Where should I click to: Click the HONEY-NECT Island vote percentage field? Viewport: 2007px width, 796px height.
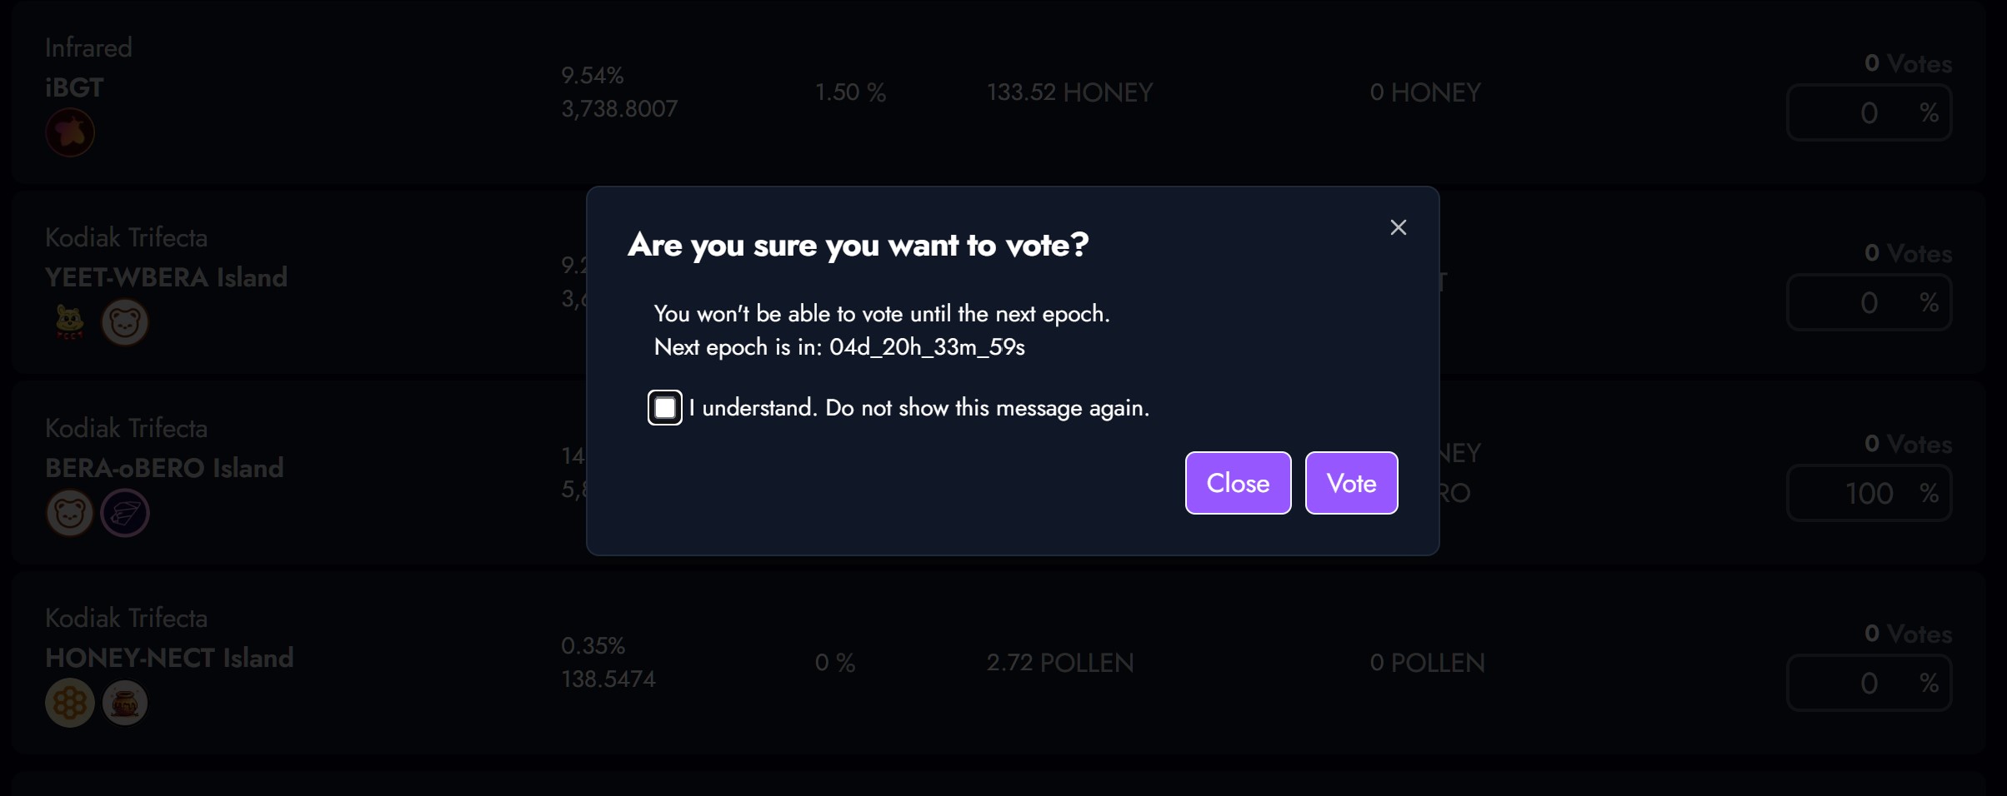[1869, 683]
